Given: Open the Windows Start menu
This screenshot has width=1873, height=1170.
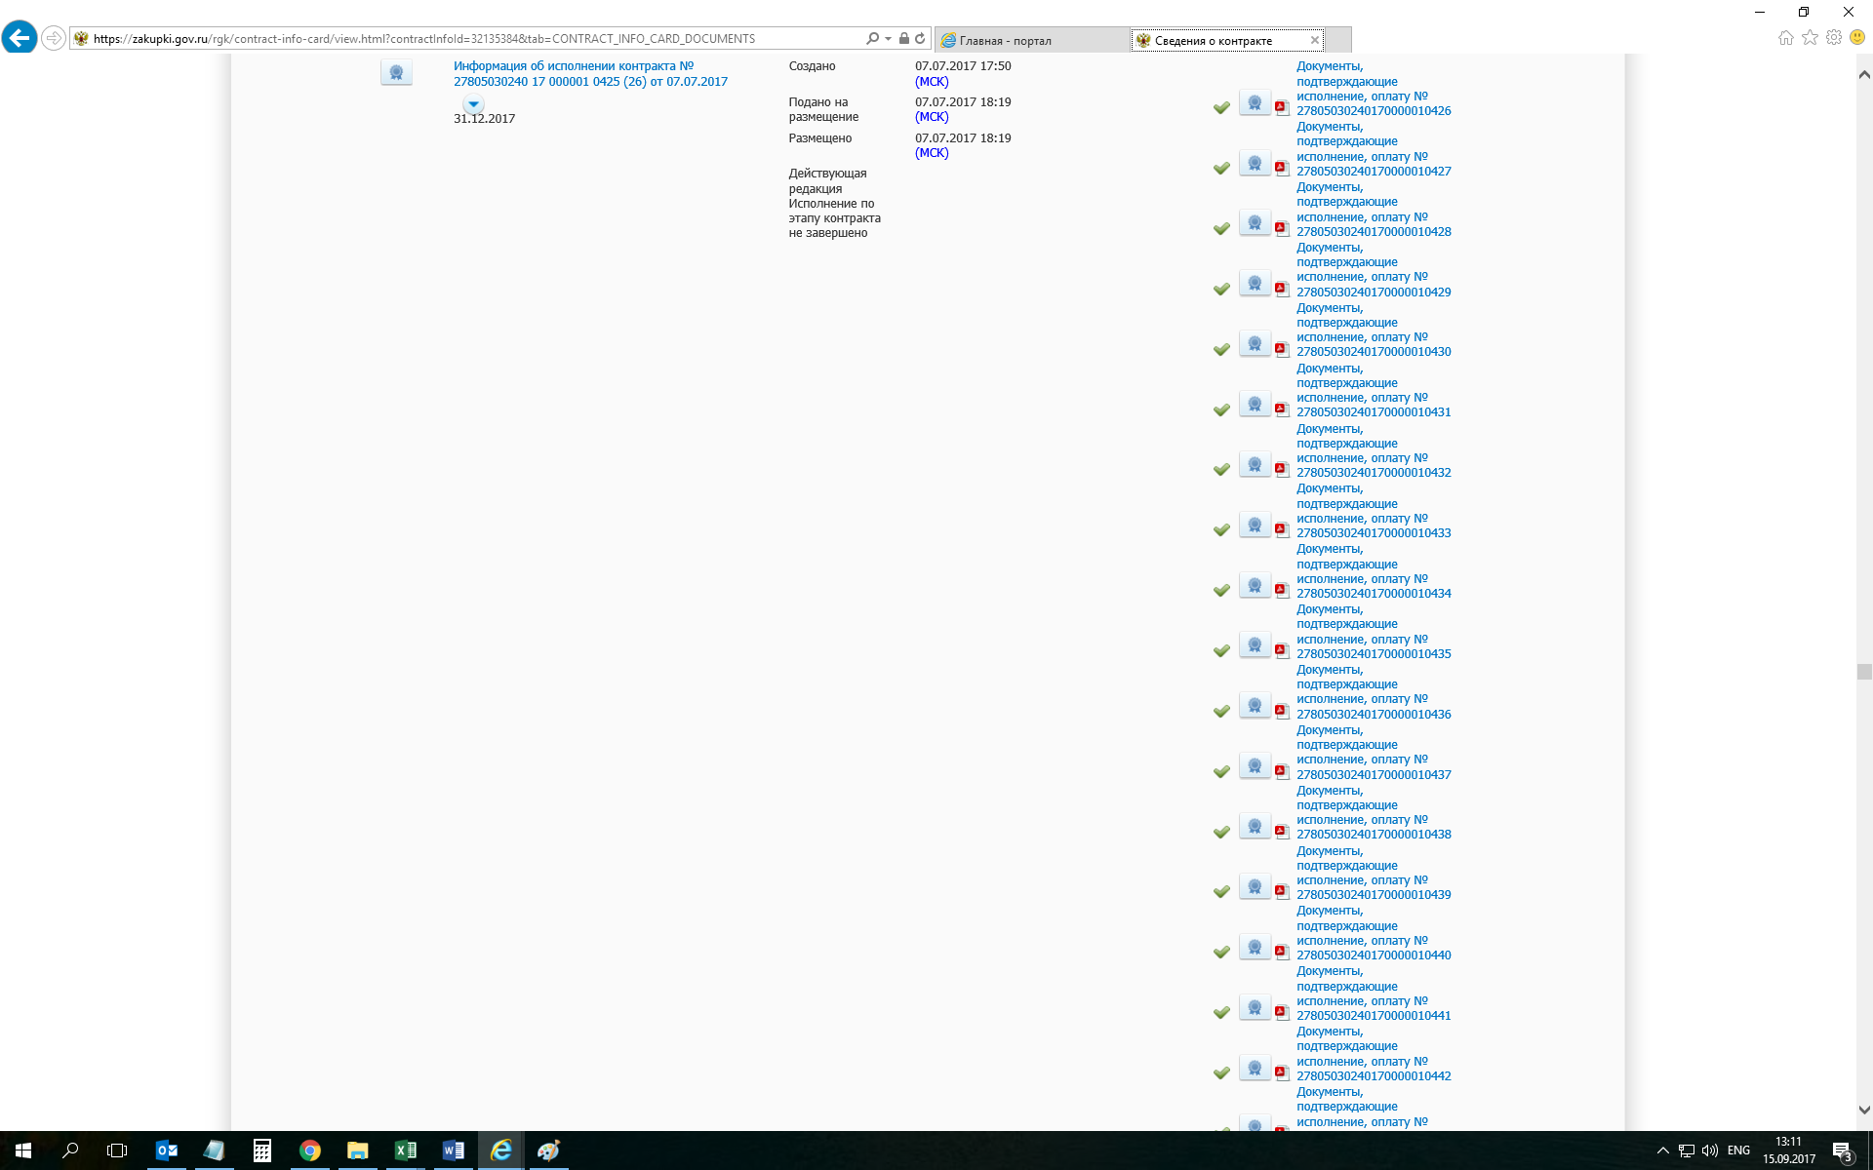Looking at the screenshot, I should click(23, 1150).
